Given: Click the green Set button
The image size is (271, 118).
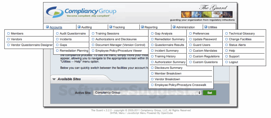Looking at the screenshot, I should [209, 93].
